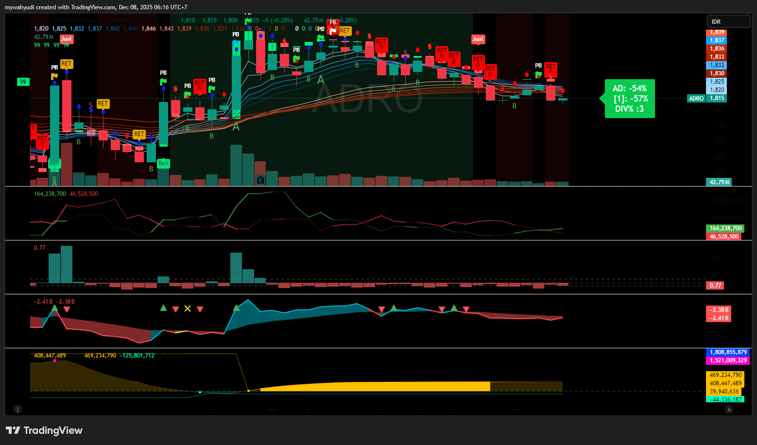The height and width of the screenshot is (445, 757).
Task: Select the red 0.77 axis label
Action: pos(715,286)
